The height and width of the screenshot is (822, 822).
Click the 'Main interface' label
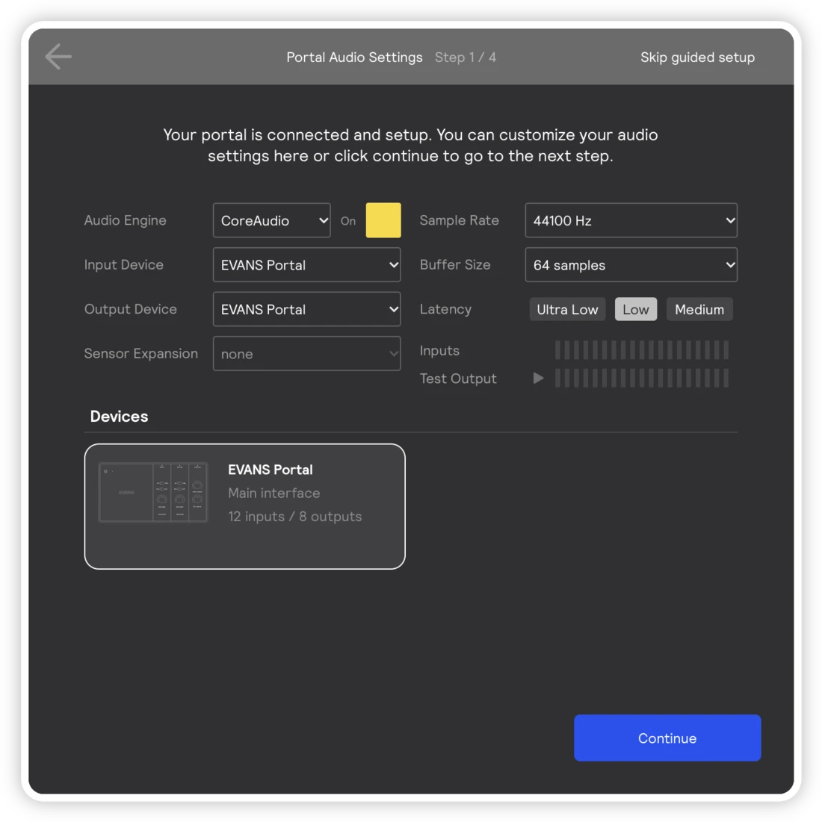274,493
